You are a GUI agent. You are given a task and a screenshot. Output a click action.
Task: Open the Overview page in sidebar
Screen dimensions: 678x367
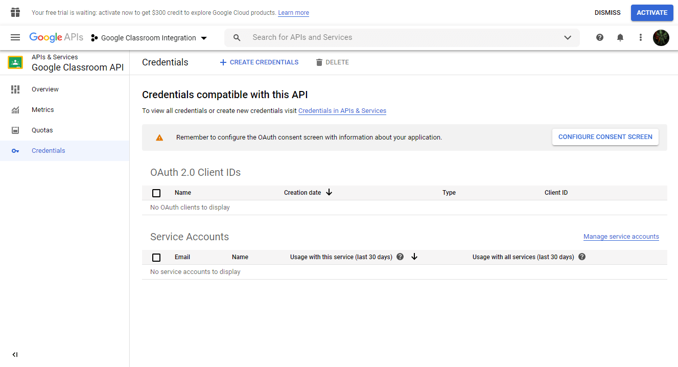tap(45, 89)
